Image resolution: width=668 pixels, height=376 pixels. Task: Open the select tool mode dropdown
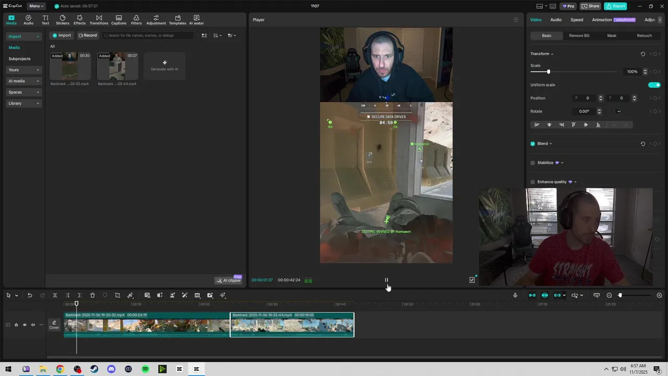tap(16, 295)
